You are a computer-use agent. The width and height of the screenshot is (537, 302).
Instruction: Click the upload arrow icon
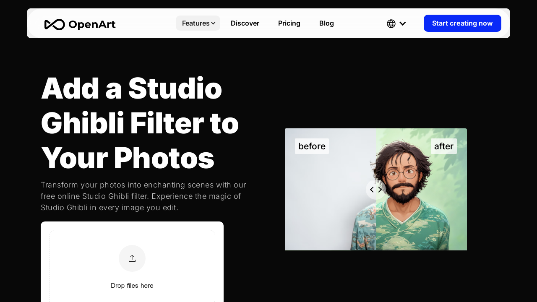132,258
